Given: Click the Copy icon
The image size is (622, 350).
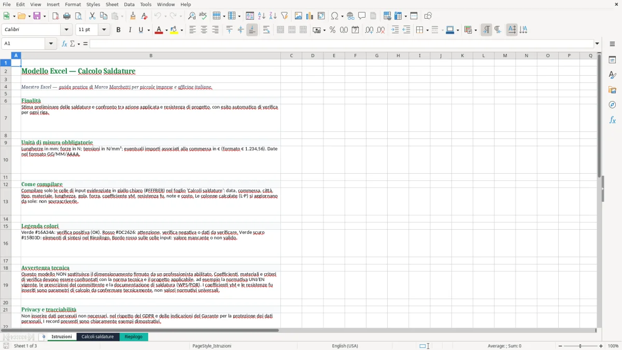Looking at the screenshot, I should tap(104, 16).
